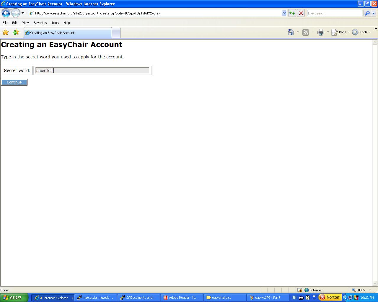Open the easychairpics folder taskbar item
This screenshot has width=378, height=302.
[225, 298]
